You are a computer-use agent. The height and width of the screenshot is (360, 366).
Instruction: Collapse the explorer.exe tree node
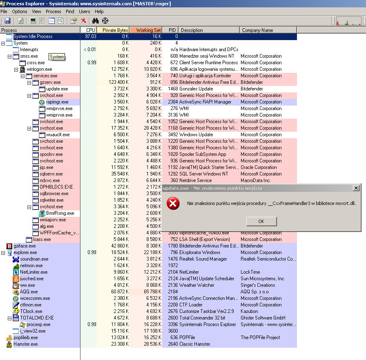click(3, 253)
